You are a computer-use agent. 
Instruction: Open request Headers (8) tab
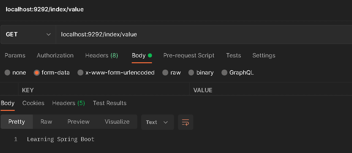click(x=101, y=56)
